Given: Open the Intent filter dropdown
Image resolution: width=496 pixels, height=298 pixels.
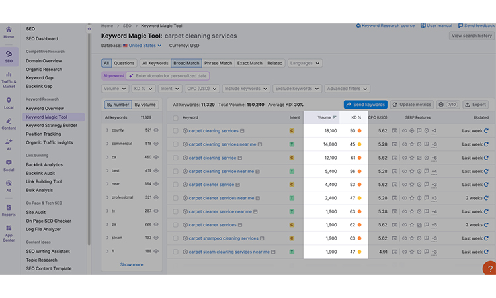Looking at the screenshot, I should (169, 89).
